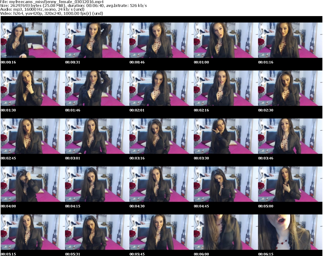Click the thumbnail above timestamp 00:06:15
This screenshot has width=323, height=256.
pos(290,232)
